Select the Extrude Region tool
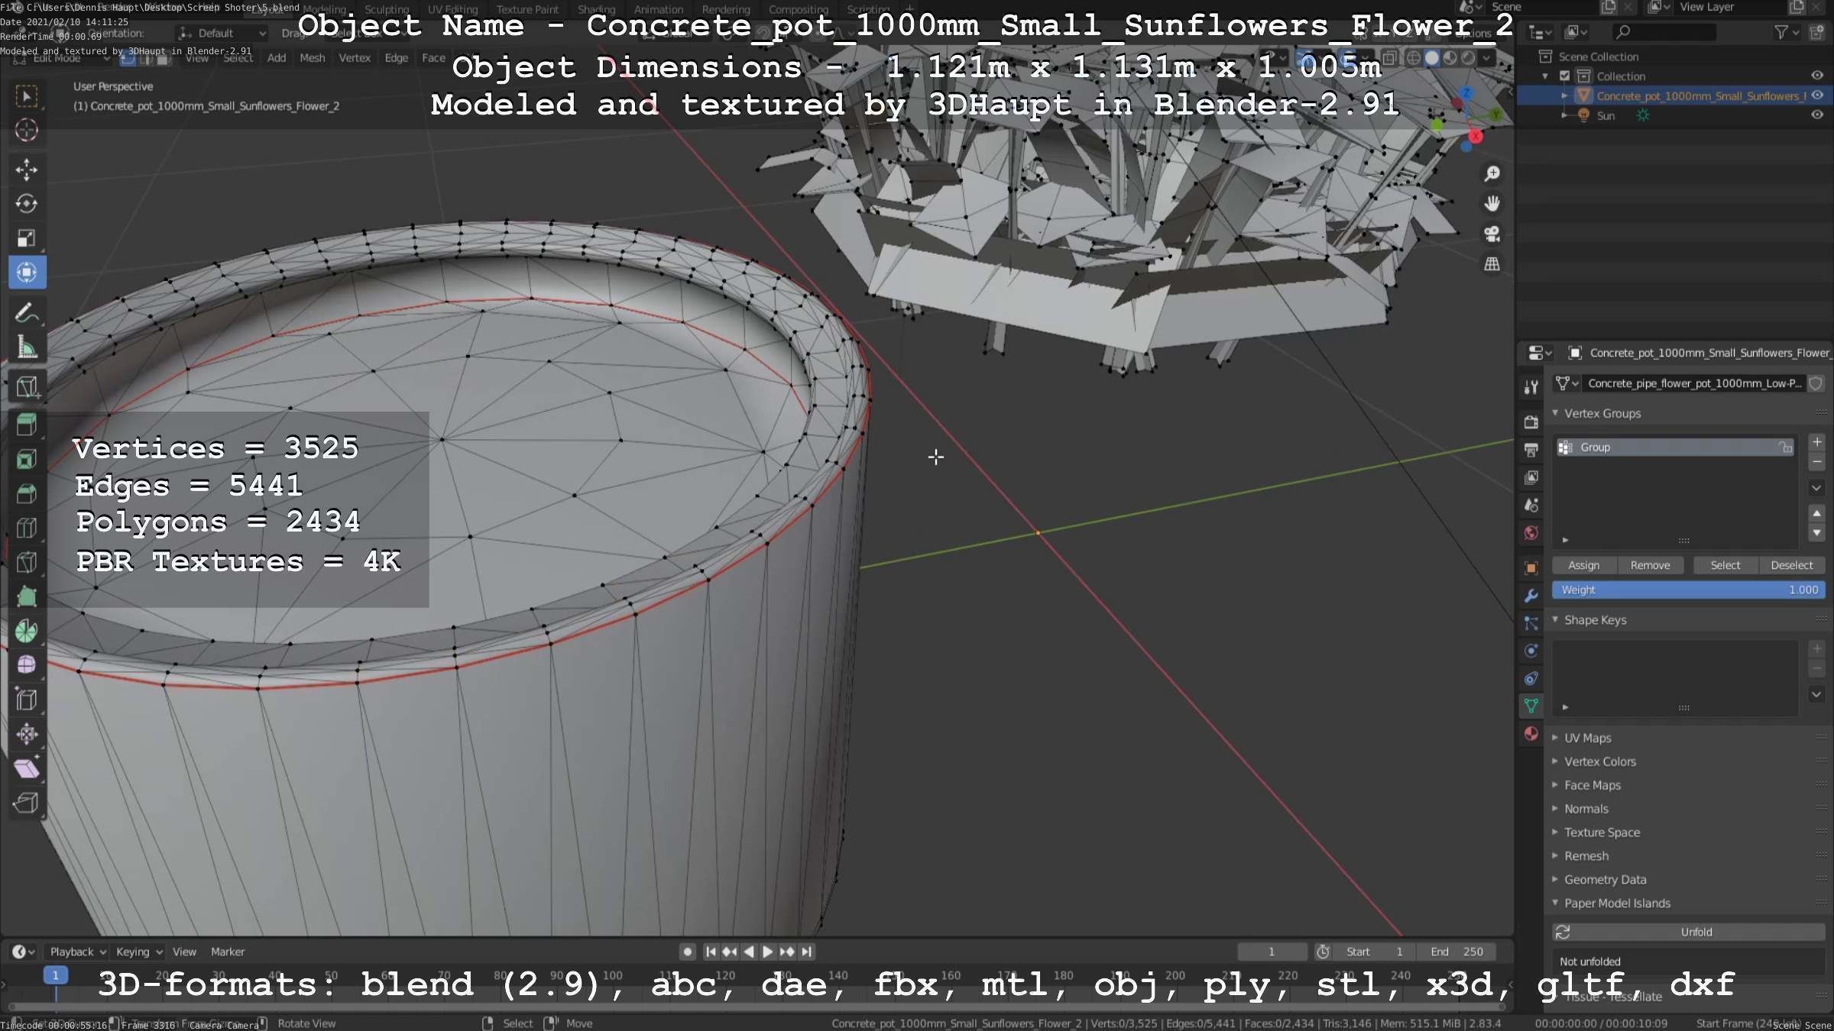 pos(27,425)
